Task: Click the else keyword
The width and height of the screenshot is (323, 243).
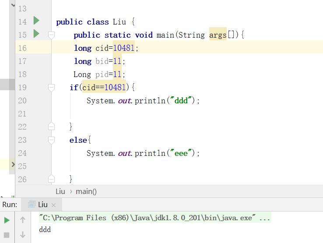Action: 78,140
